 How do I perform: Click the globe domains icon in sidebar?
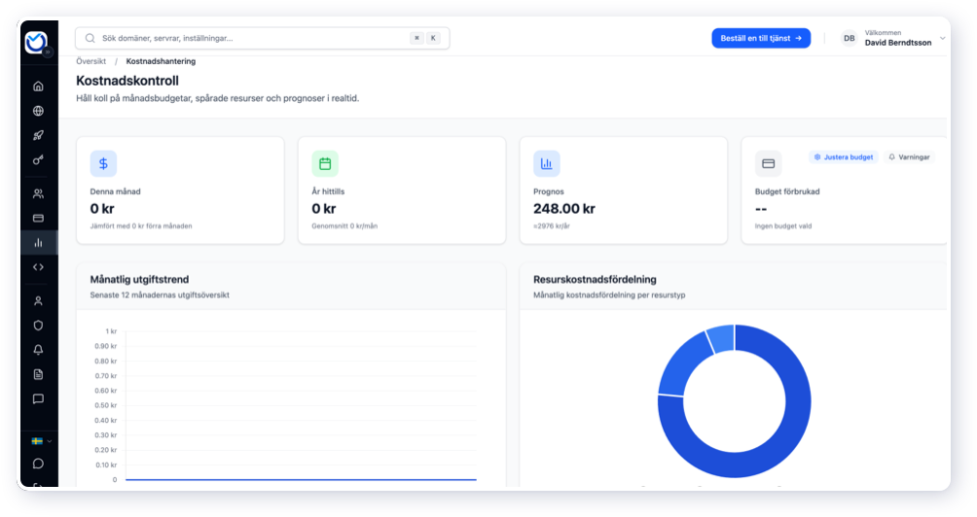click(38, 111)
